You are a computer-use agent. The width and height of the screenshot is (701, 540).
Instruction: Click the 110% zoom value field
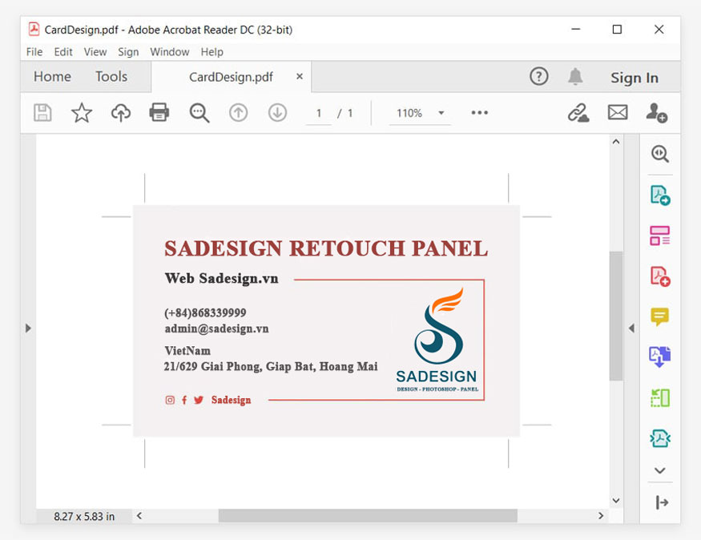pos(409,113)
